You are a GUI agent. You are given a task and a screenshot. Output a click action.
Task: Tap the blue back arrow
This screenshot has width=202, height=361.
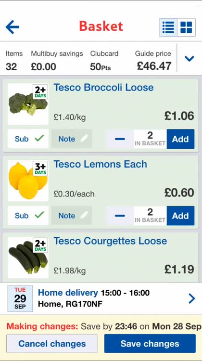(x=13, y=27)
